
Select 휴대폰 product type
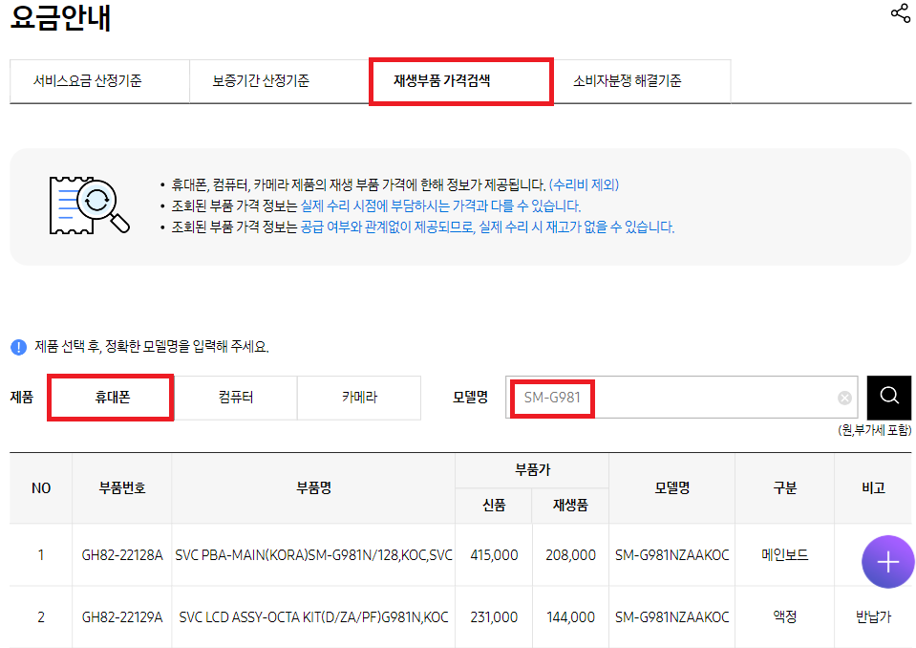click(x=111, y=398)
